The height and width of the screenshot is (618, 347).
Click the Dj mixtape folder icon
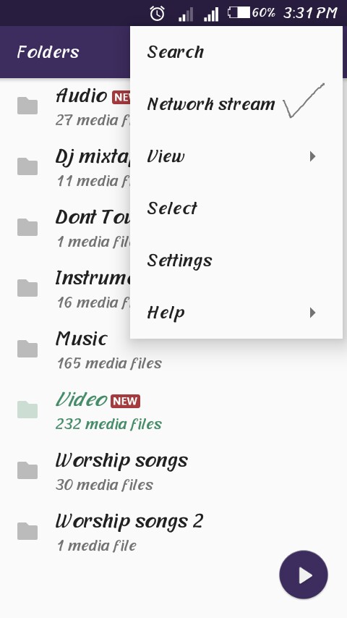point(27,166)
